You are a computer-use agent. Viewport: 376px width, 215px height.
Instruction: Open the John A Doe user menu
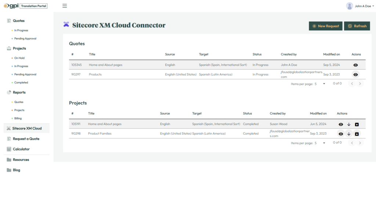click(360, 6)
